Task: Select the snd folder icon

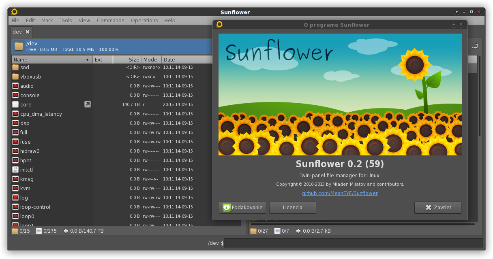Action: tap(15, 67)
